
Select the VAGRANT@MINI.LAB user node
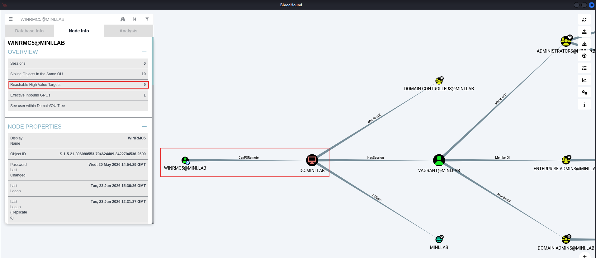(439, 160)
